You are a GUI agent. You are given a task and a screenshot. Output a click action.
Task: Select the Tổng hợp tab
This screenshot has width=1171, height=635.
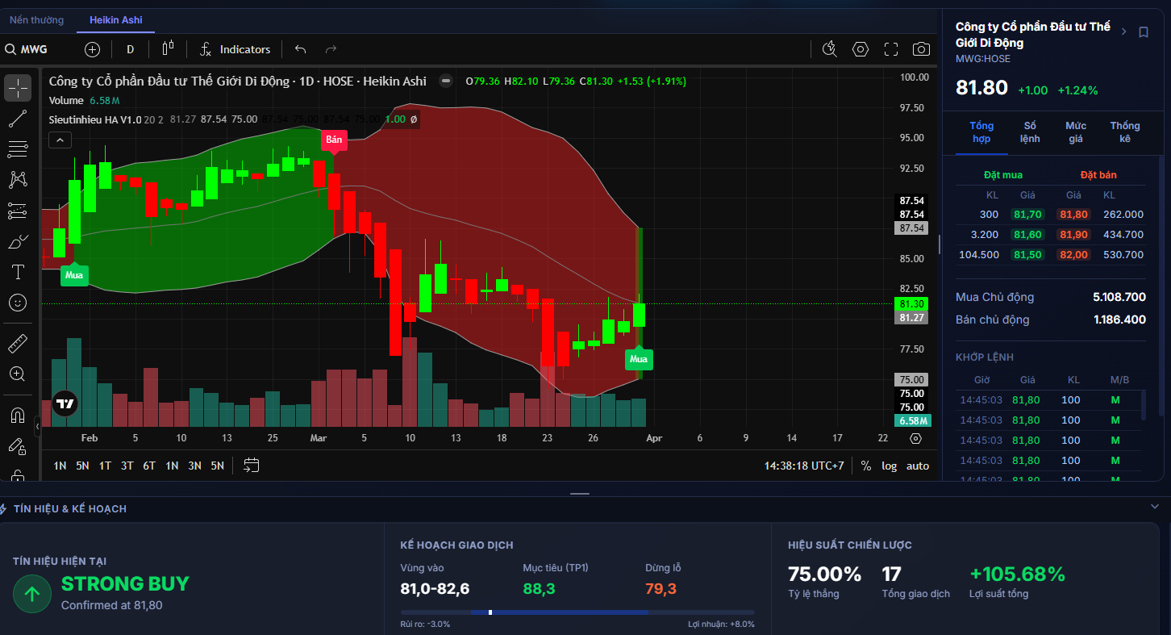pyautogui.click(x=981, y=132)
